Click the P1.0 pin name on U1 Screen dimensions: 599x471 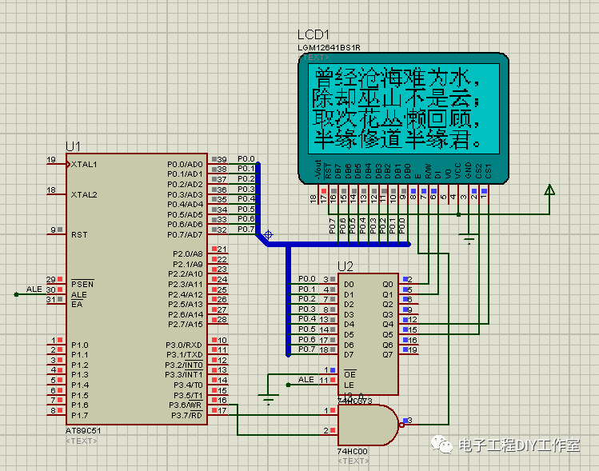79,345
